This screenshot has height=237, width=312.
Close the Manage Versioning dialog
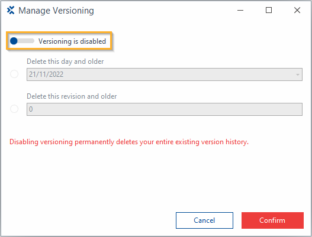(297, 10)
